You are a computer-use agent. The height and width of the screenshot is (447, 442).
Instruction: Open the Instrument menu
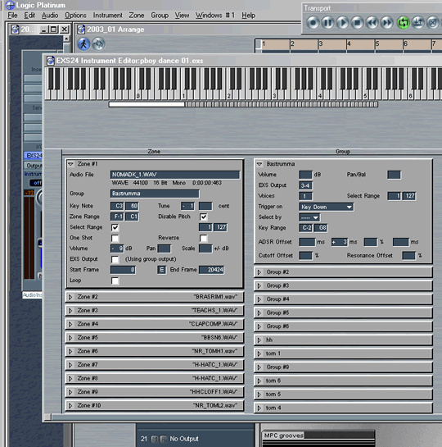coord(107,16)
